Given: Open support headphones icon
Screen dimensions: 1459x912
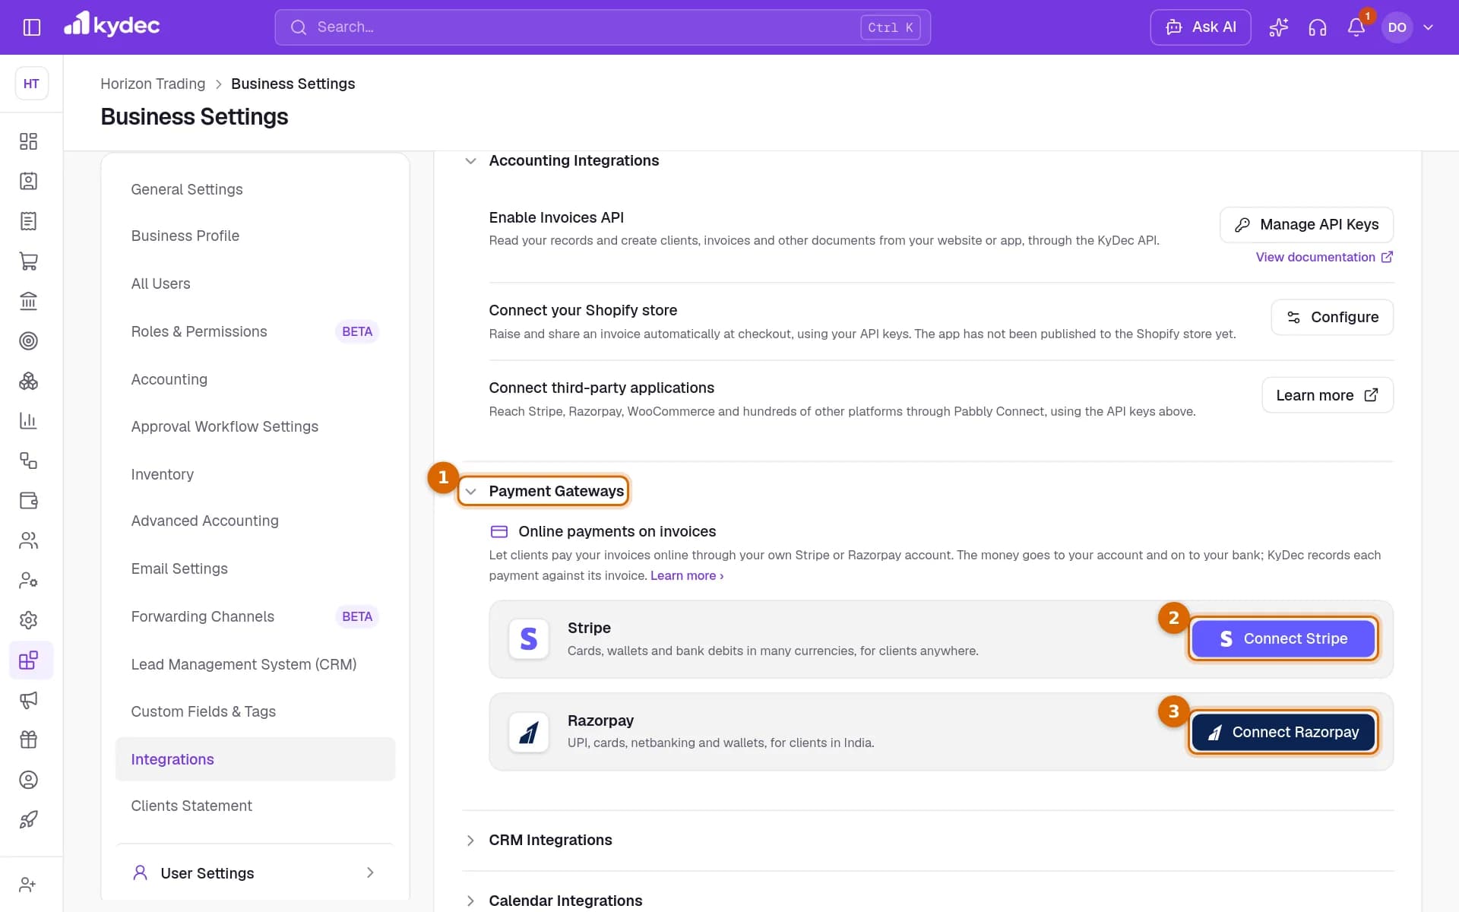Looking at the screenshot, I should coord(1318,27).
